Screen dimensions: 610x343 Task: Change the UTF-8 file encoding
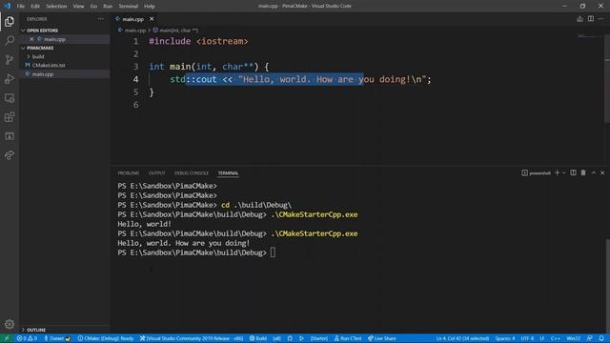[527, 338]
